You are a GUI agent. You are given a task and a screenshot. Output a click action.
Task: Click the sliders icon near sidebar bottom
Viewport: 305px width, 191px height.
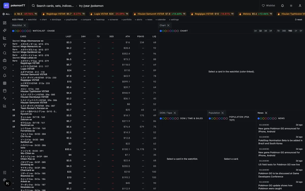(5, 172)
